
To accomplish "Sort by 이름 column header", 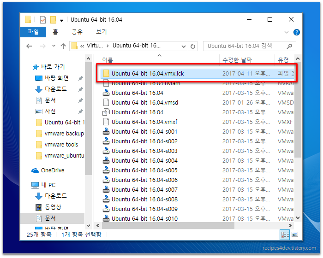I will pyautogui.click(x=108, y=60).
